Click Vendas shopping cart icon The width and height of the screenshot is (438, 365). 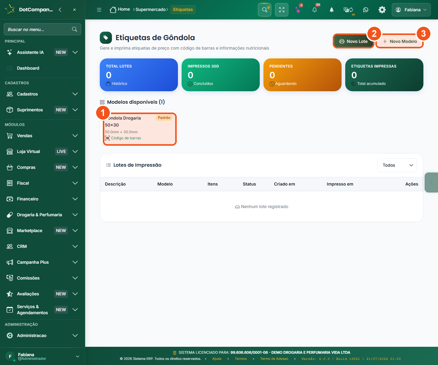(10, 136)
